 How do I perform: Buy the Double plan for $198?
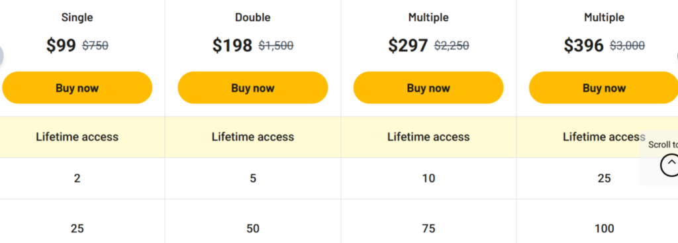pyautogui.click(x=253, y=88)
